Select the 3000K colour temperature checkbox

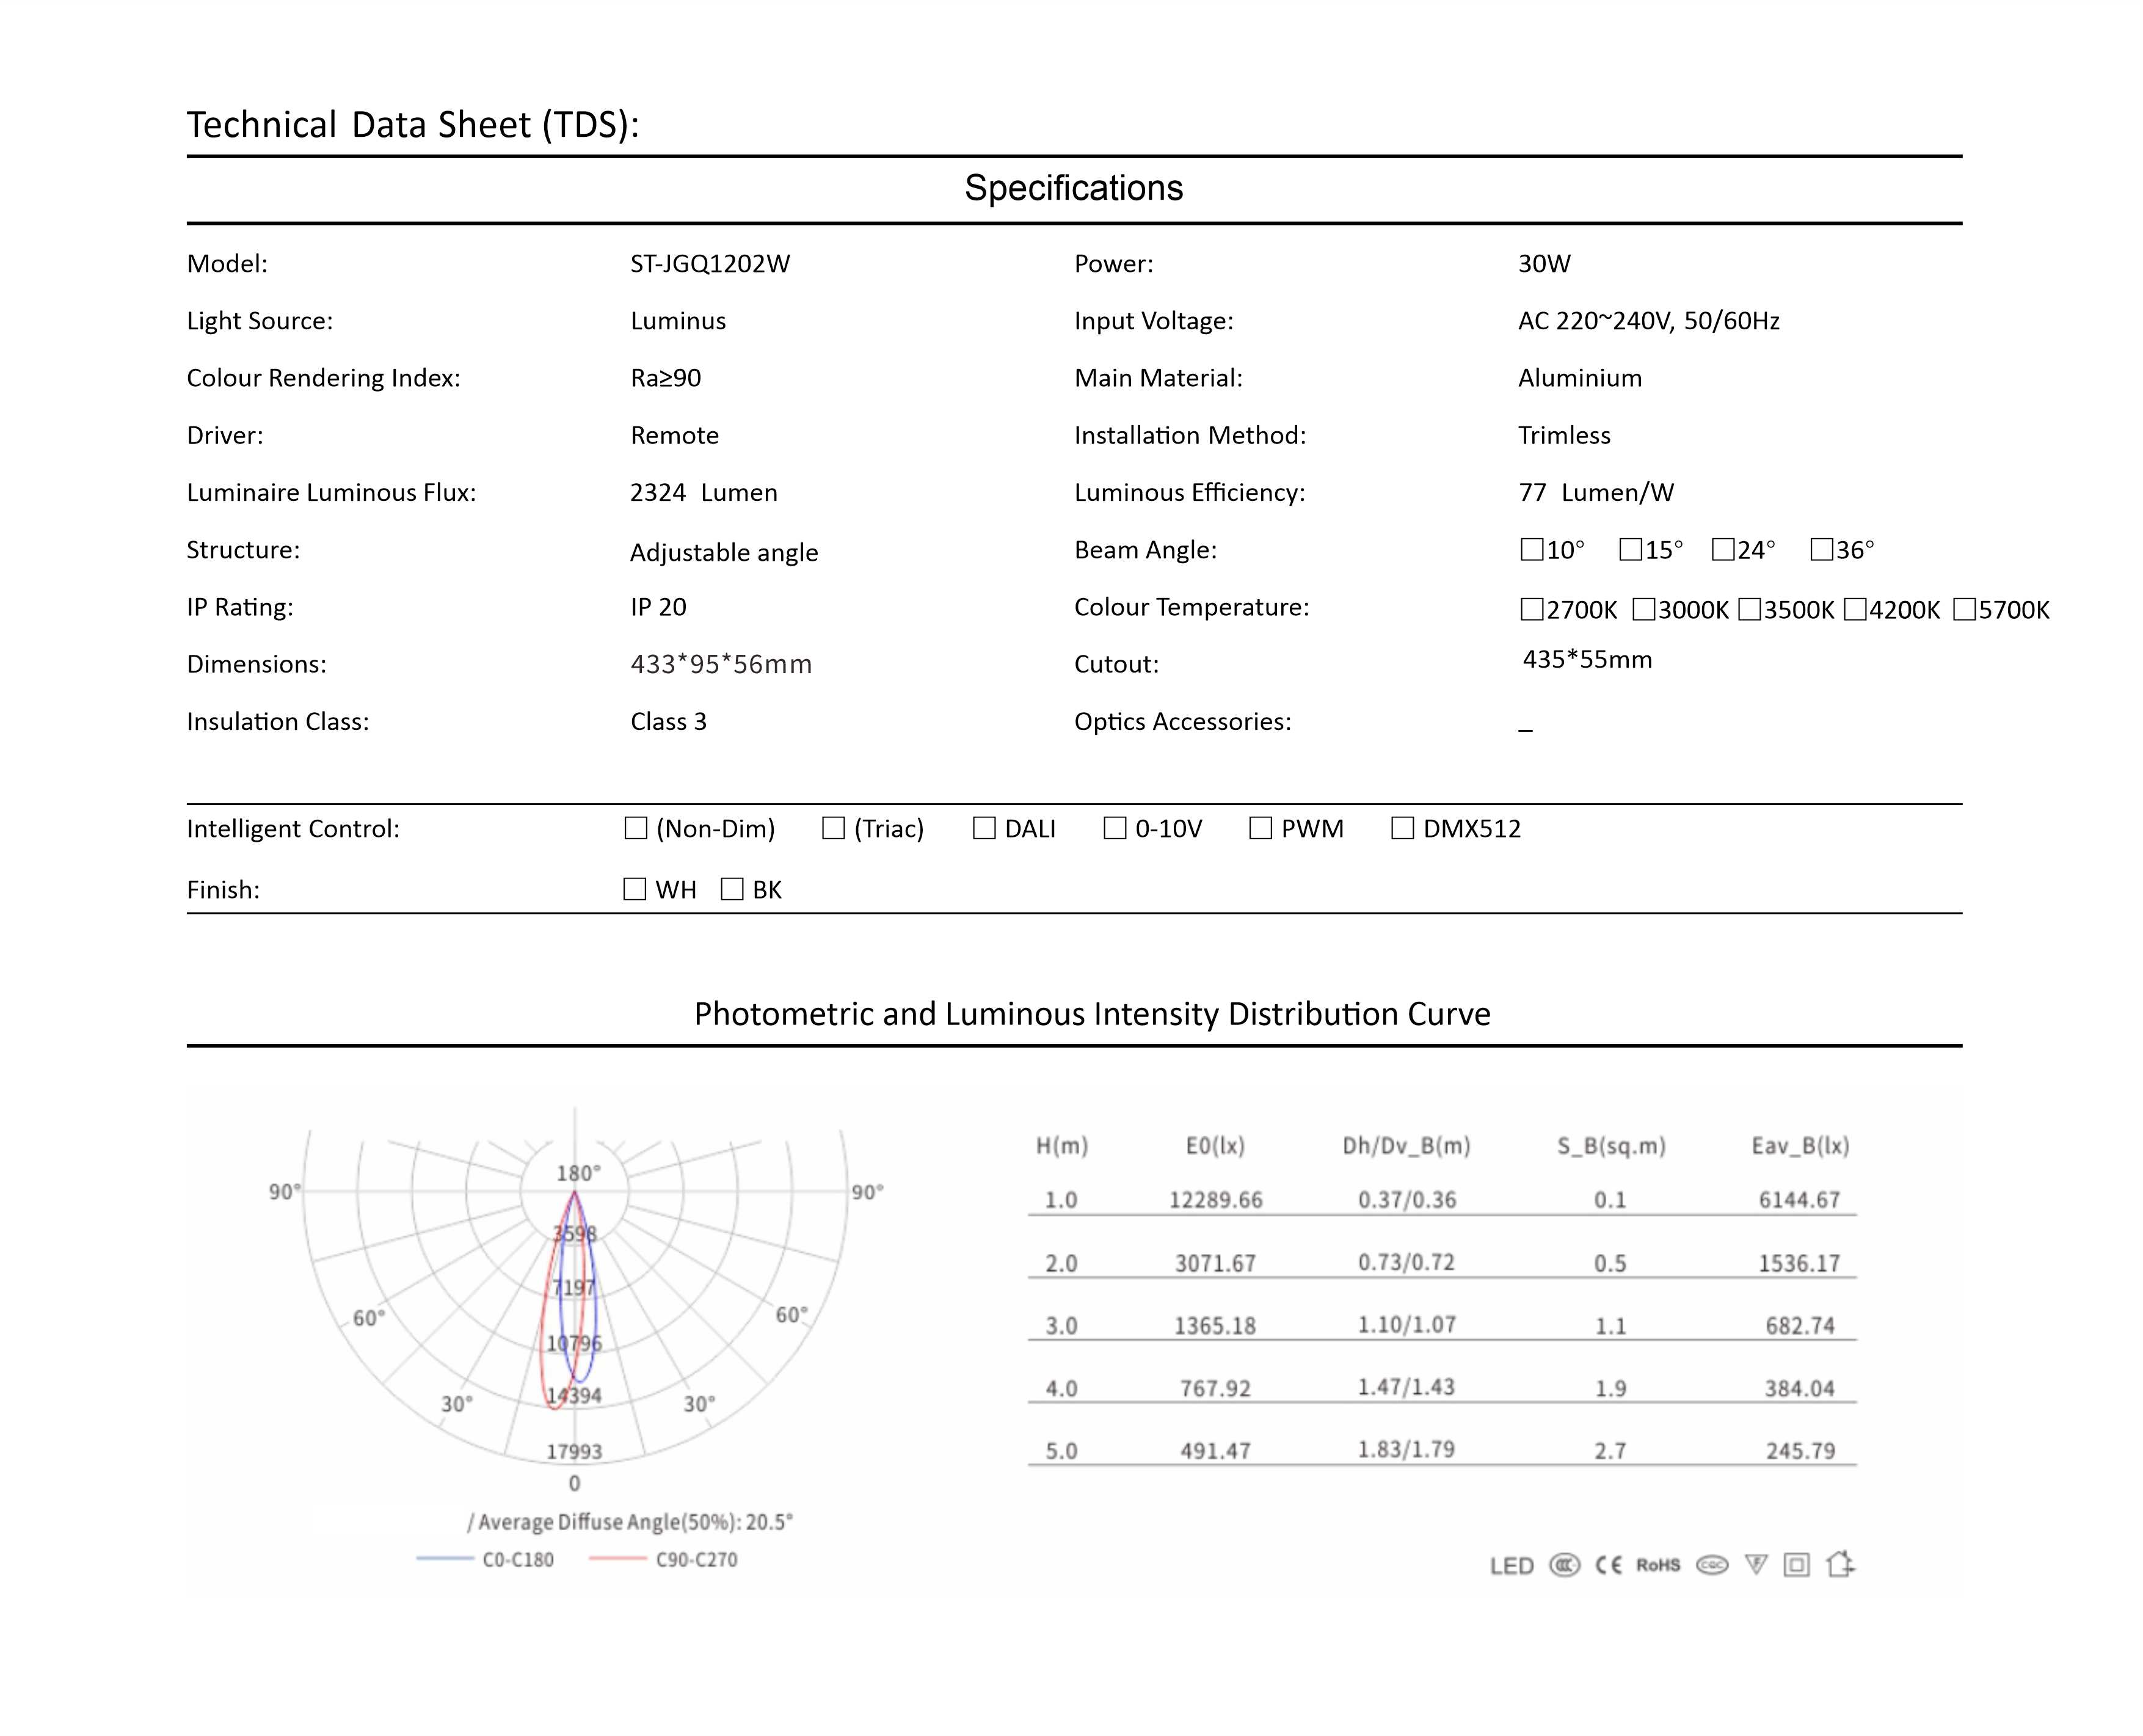click(1643, 610)
